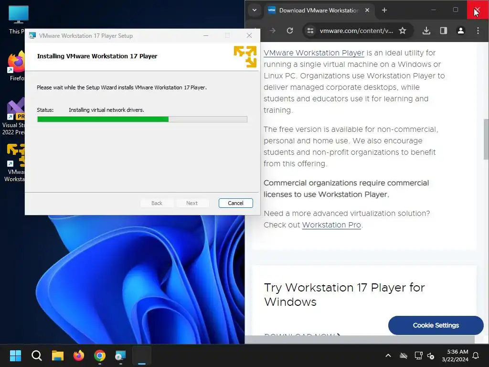This screenshot has height=367, width=489.
Task: Bookmark this page with the star icon
Action: (x=403, y=31)
